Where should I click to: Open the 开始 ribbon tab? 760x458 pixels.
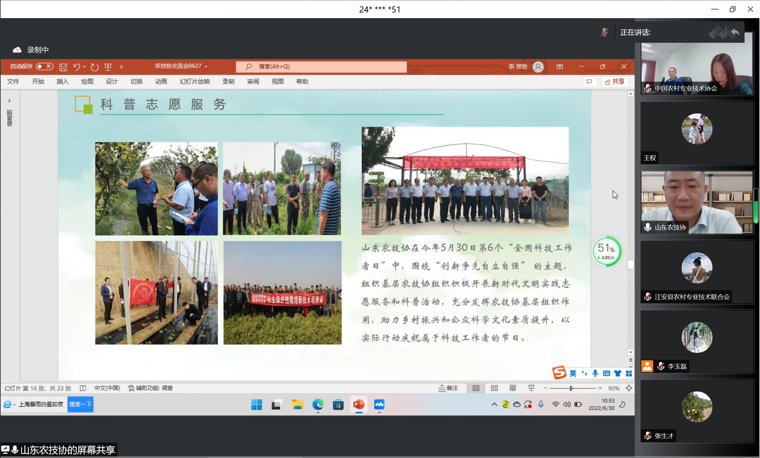[x=38, y=81]
